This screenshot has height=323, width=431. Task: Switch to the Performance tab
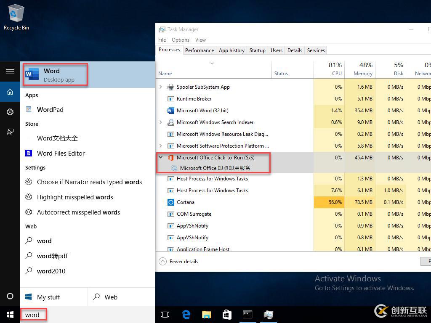tap(199, 50)
